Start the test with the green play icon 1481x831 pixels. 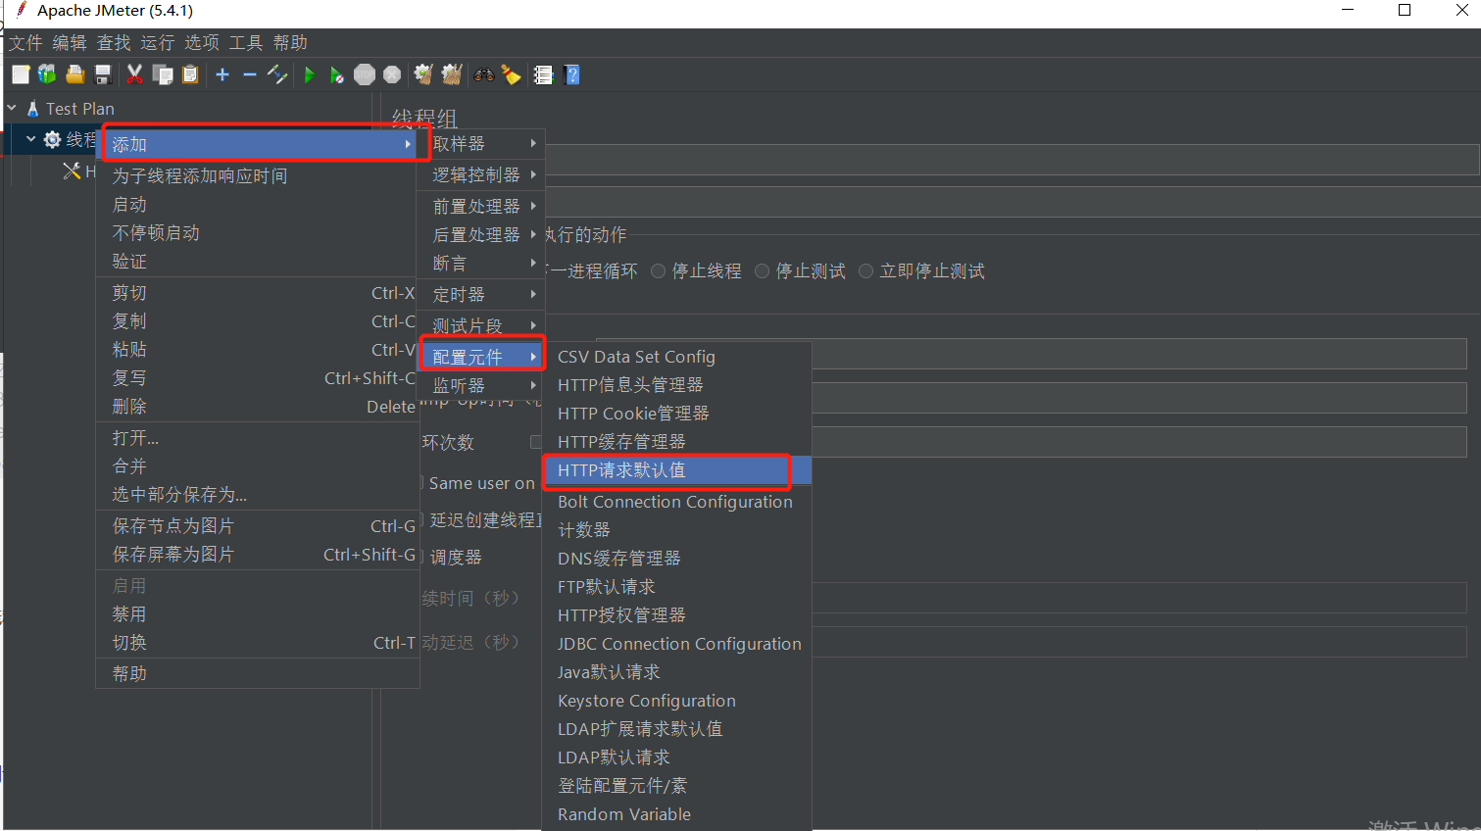pos(310,74)
